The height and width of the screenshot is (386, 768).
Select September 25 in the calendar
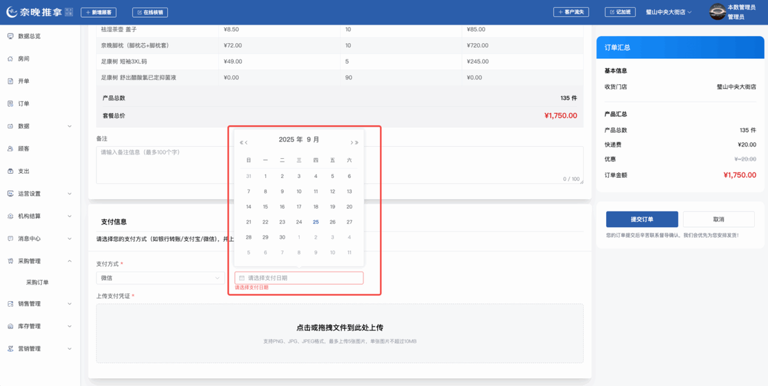[315, 222]
